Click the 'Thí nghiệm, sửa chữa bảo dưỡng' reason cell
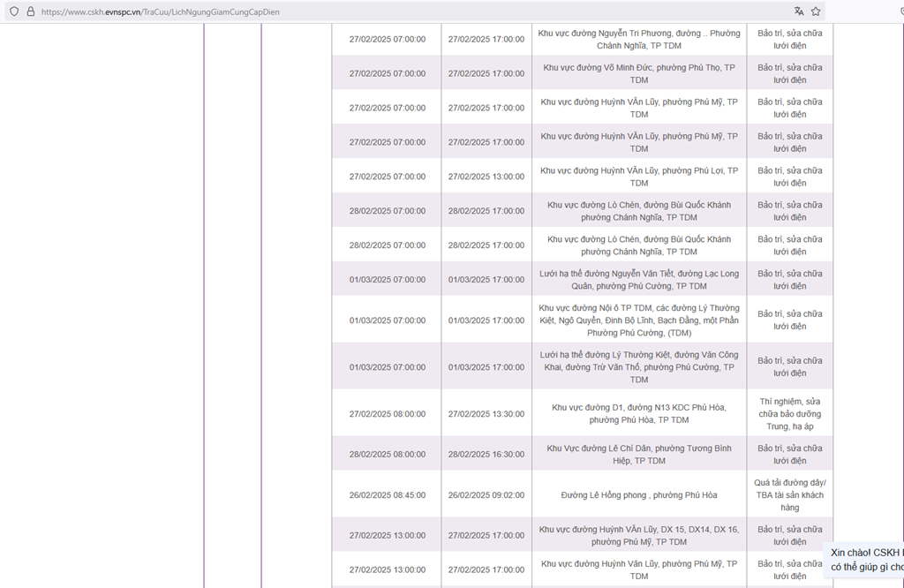This screenshot has width=904, height=588. 789,413
